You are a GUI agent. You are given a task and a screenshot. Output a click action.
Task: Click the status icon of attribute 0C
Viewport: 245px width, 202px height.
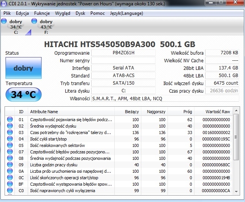(x=10, y=178)
